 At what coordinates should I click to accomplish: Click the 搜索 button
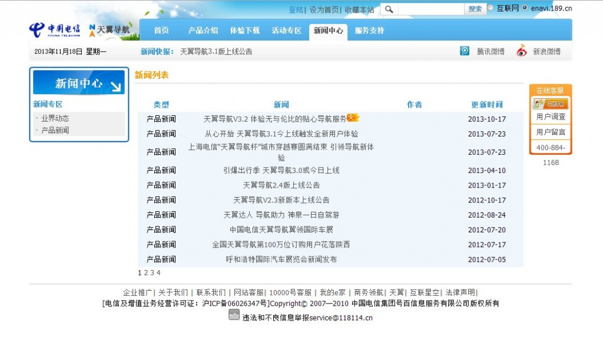(475, 9)
